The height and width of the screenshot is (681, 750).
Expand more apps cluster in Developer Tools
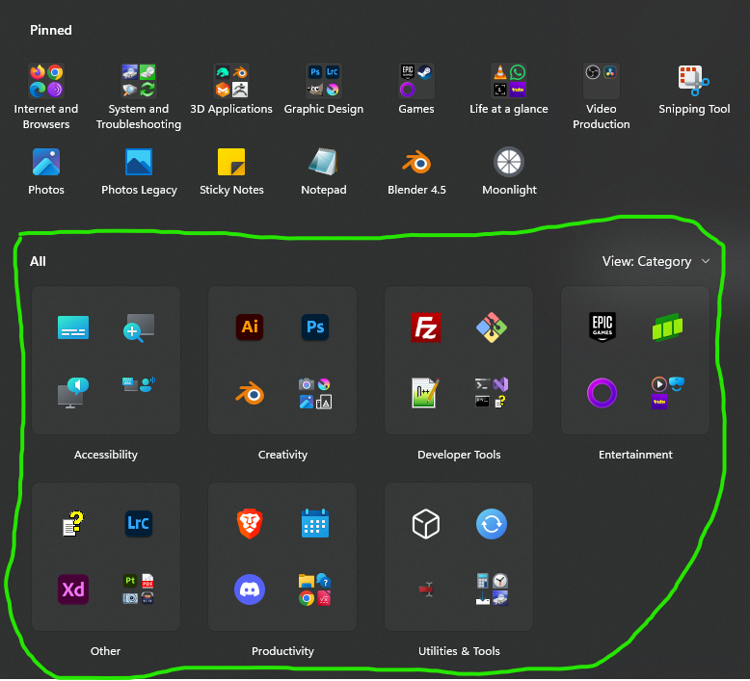[492, 393]
